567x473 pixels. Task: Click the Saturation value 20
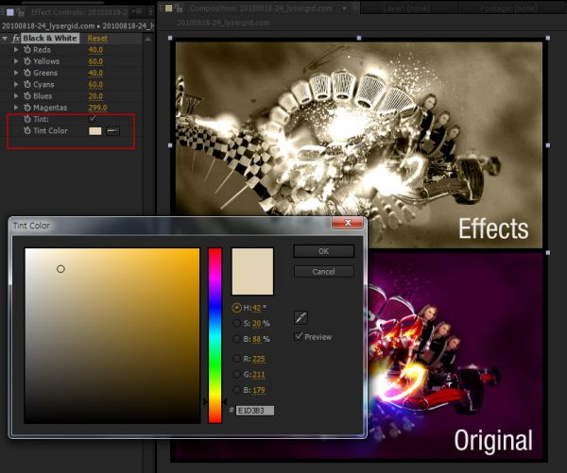[x=256, y=324]
